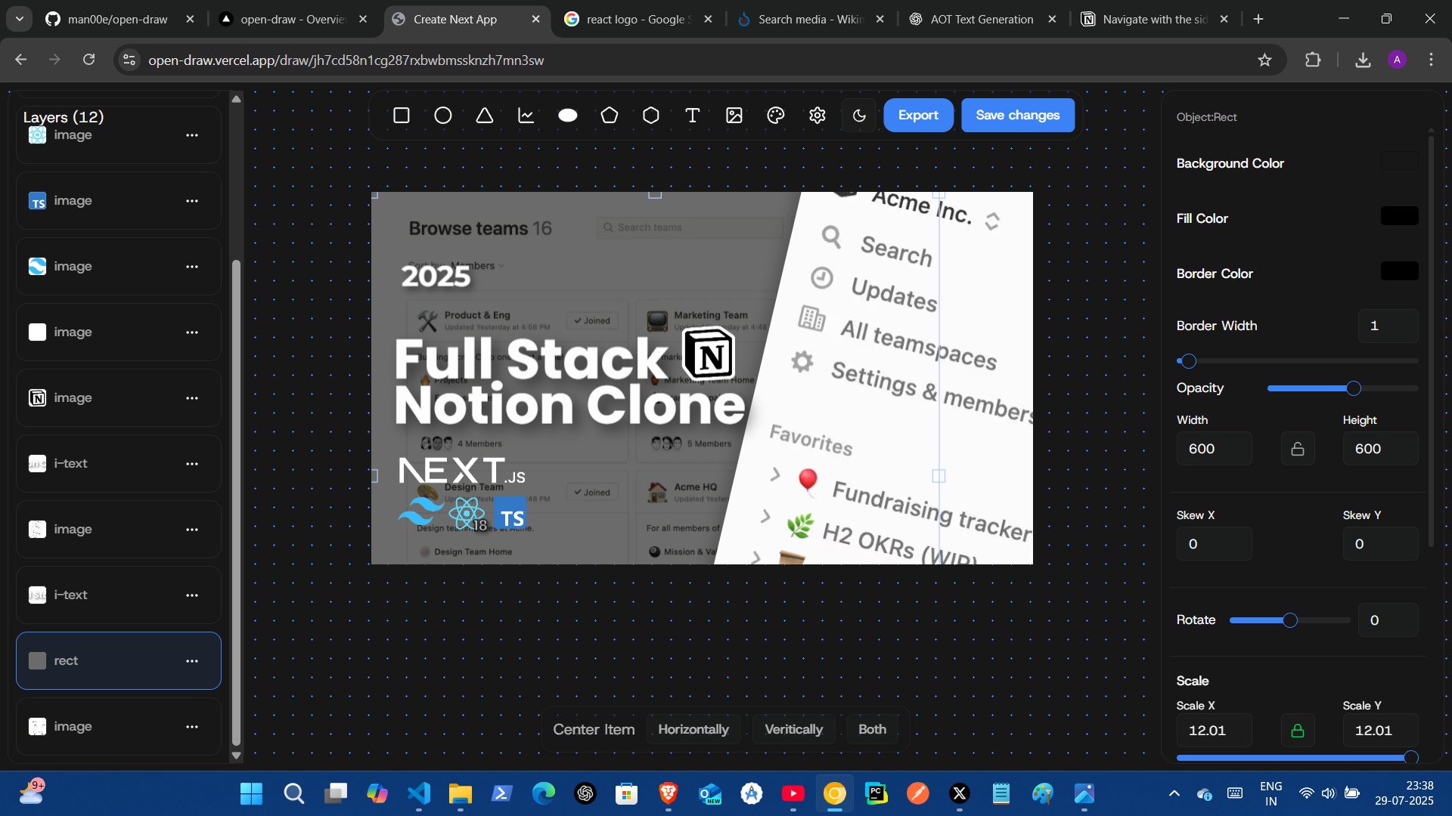Screen dimensions: 1452x816
Task: Open the Fill Color swatch
Action: [1399, 217]
